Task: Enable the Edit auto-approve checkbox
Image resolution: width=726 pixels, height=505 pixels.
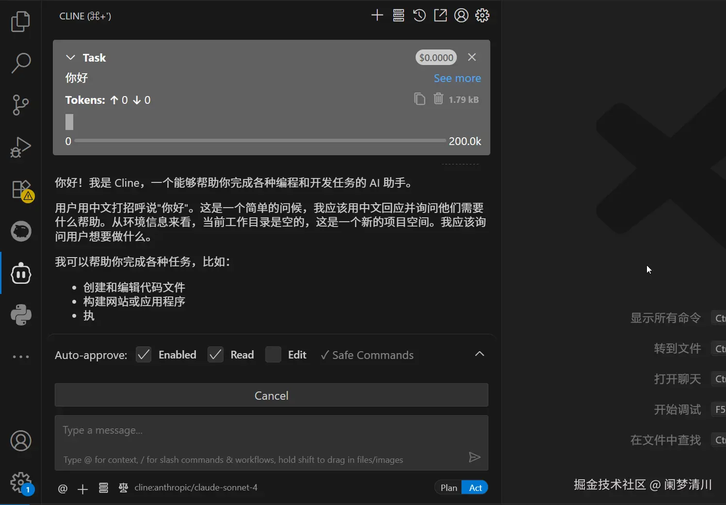Action: tap(273, 355)
